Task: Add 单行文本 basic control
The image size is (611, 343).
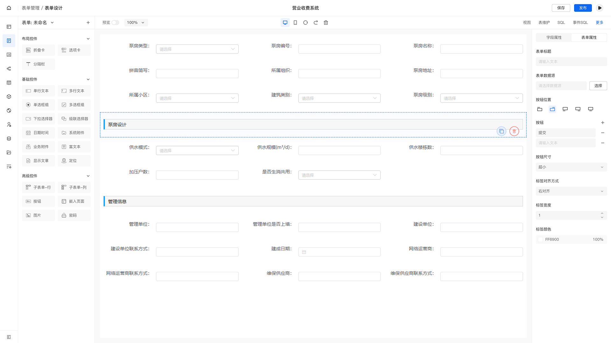Action: tap(39, 91)
